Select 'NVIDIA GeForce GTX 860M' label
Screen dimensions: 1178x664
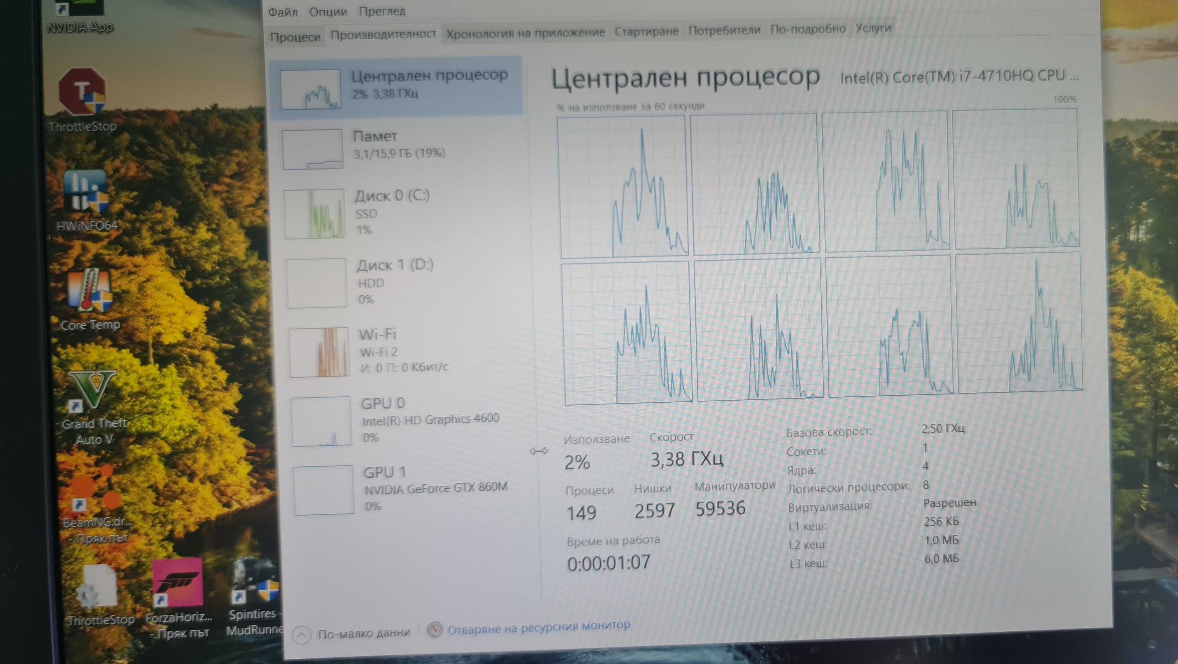point(436,488)
